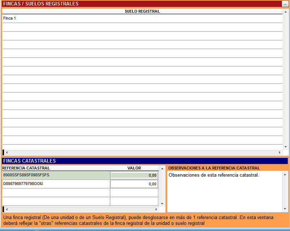
Task: Click the observaciones text box
Action: coord(225,192)
